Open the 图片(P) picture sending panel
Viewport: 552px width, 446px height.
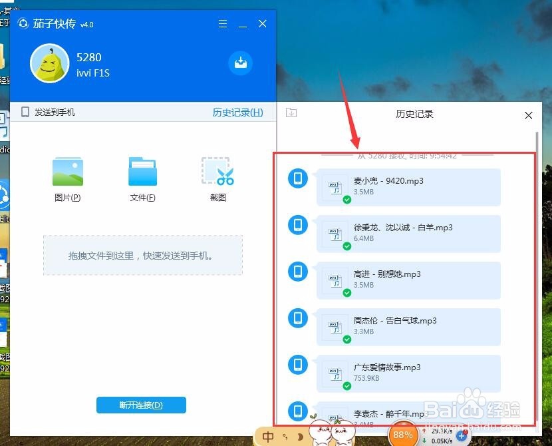[x=67, y=178]
